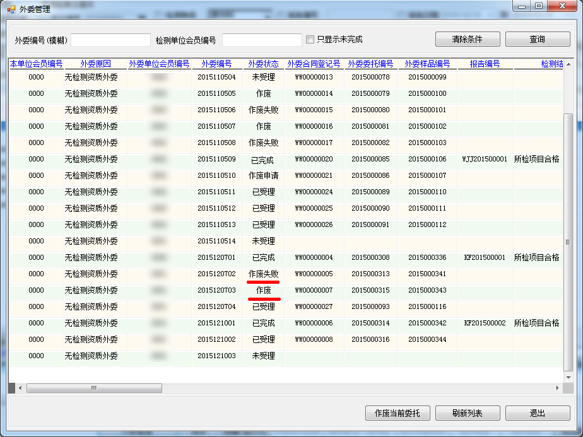Sort by 外委状态 column header

click(263, 64)
